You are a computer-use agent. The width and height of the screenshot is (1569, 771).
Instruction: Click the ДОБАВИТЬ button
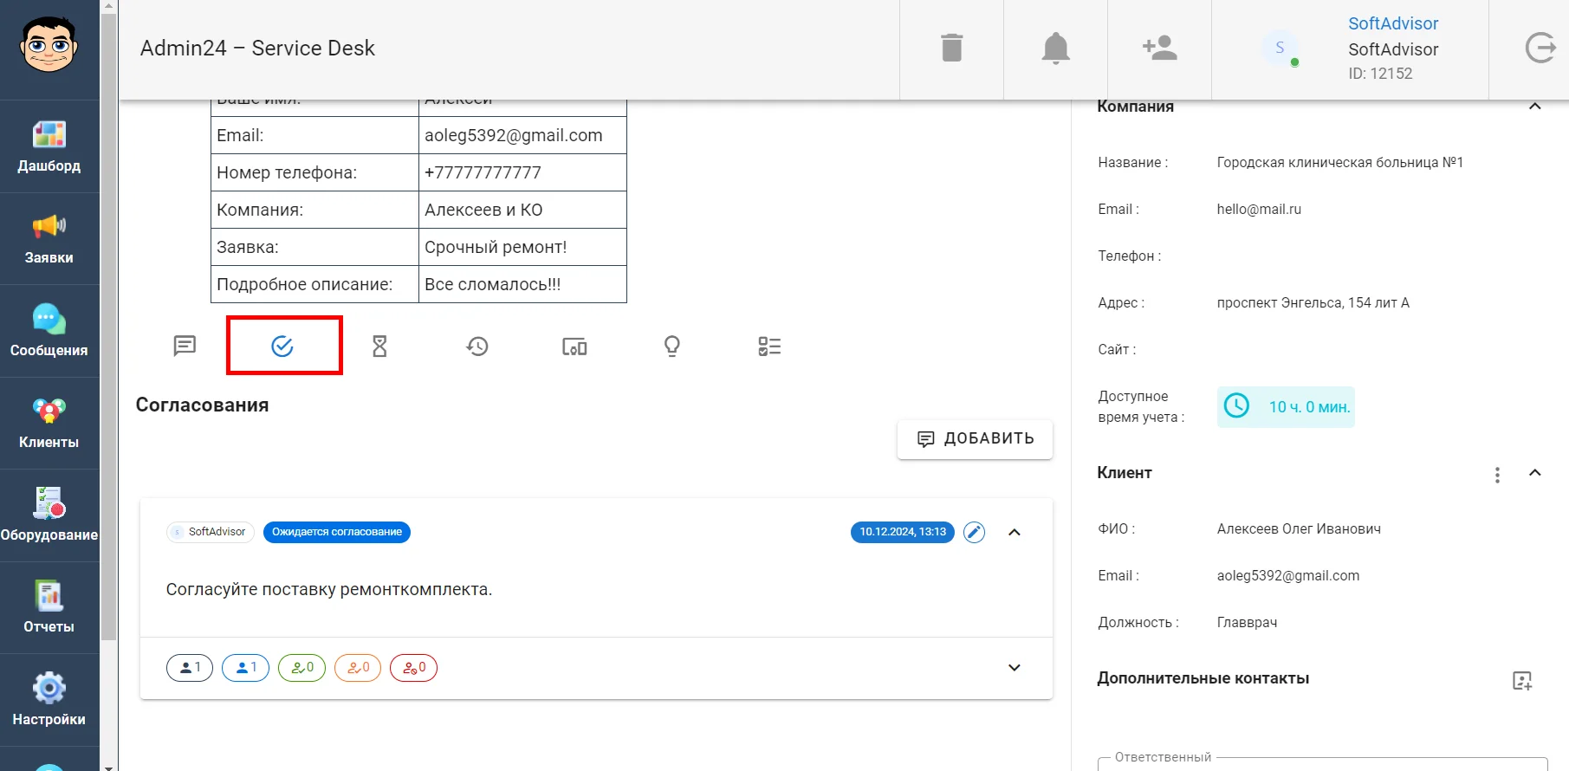tap(975, 439)
